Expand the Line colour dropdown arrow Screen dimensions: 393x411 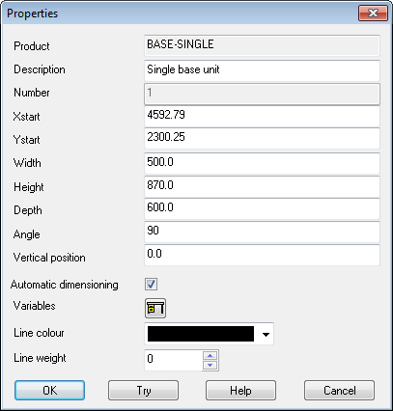[x=266, y=335]
